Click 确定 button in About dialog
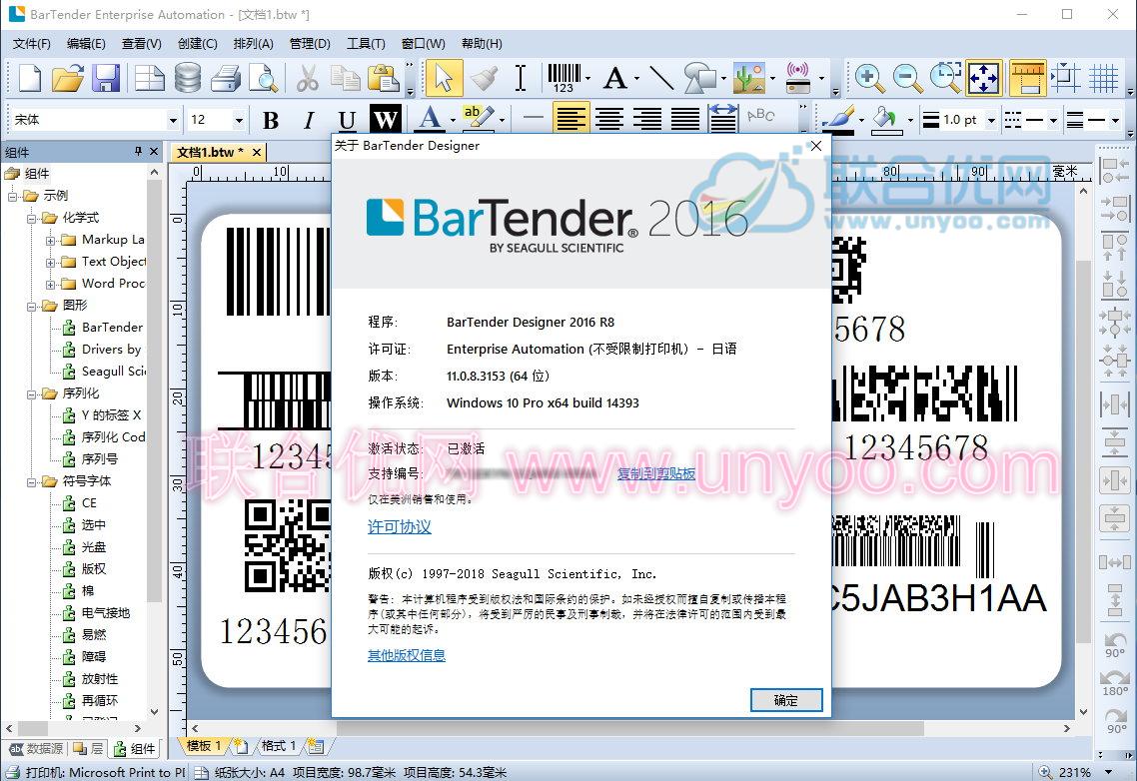1137x781 pixels. point(786,700)
